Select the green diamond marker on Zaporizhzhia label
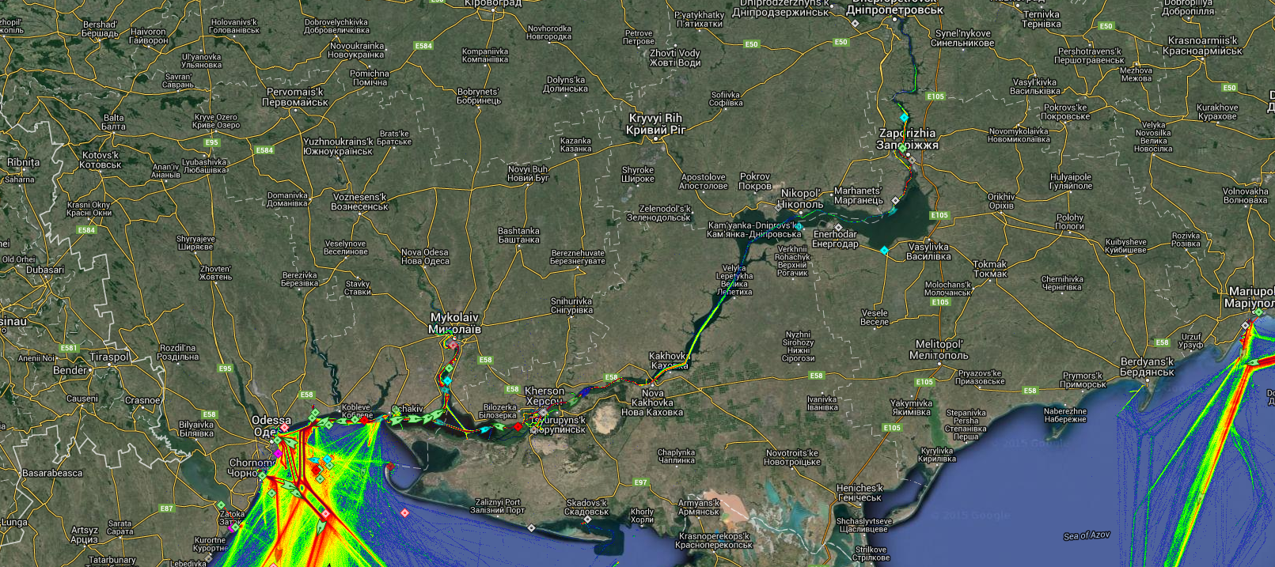 click(x=902, y=147)
